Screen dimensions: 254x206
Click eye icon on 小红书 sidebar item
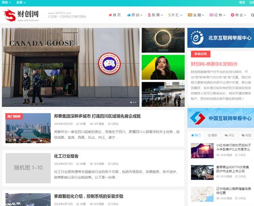(218, 155)
